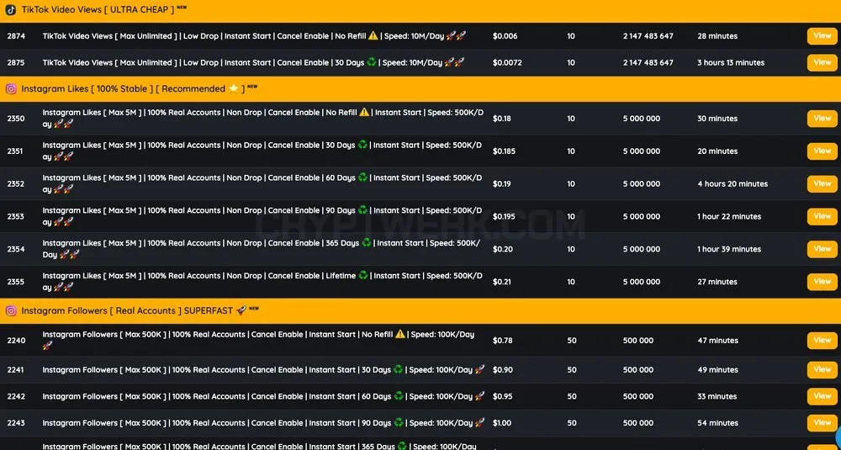841x450 pixels.
Task: Click the 1 hour 22 minutes average time
Action: click(729, 217)
